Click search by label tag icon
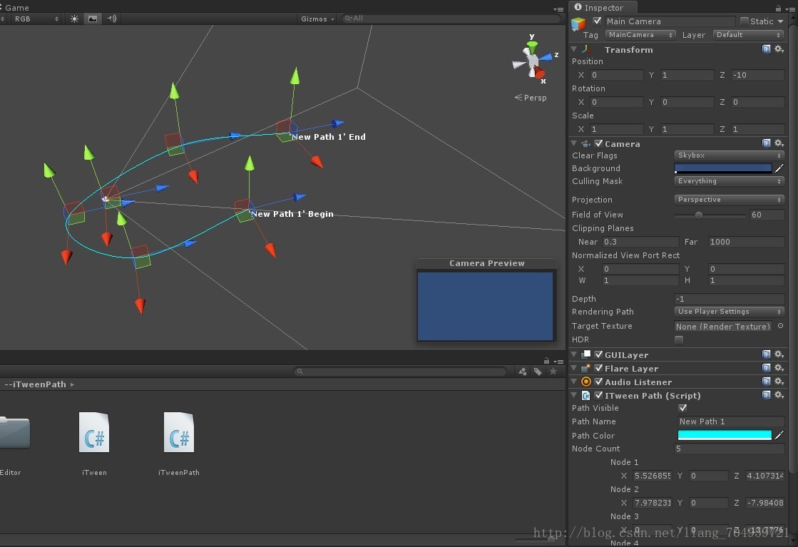 coord(538,372)
